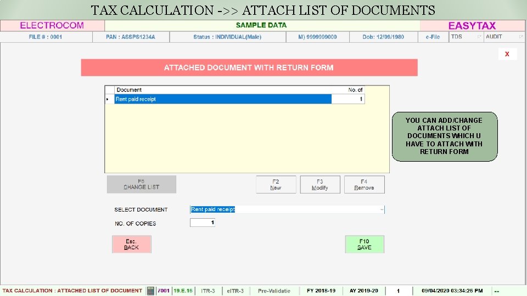Viewport: 527px width, 296px height.
Task: Focus the No. of Copies input field
Action: [203, 223]
